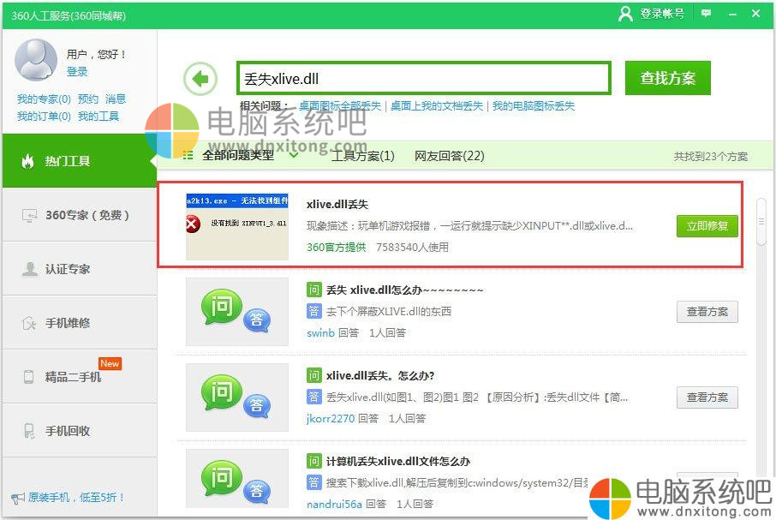Click 查看方案 for 丢失 xlive.dll怎么办
The image size is (776, 520).
[x=707, y=312]
